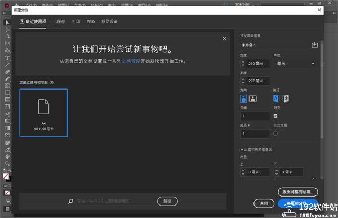Select the Rectangle shape tool
The image size is (338, 218).
(7, 92)
